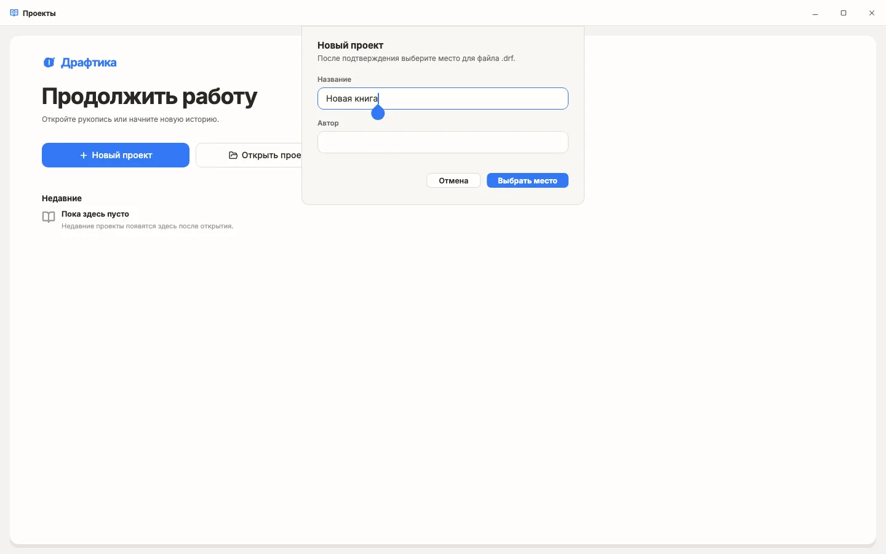Click the plus icon on Новый проект
The image size is (886, 554).
[x=84, y=156]
